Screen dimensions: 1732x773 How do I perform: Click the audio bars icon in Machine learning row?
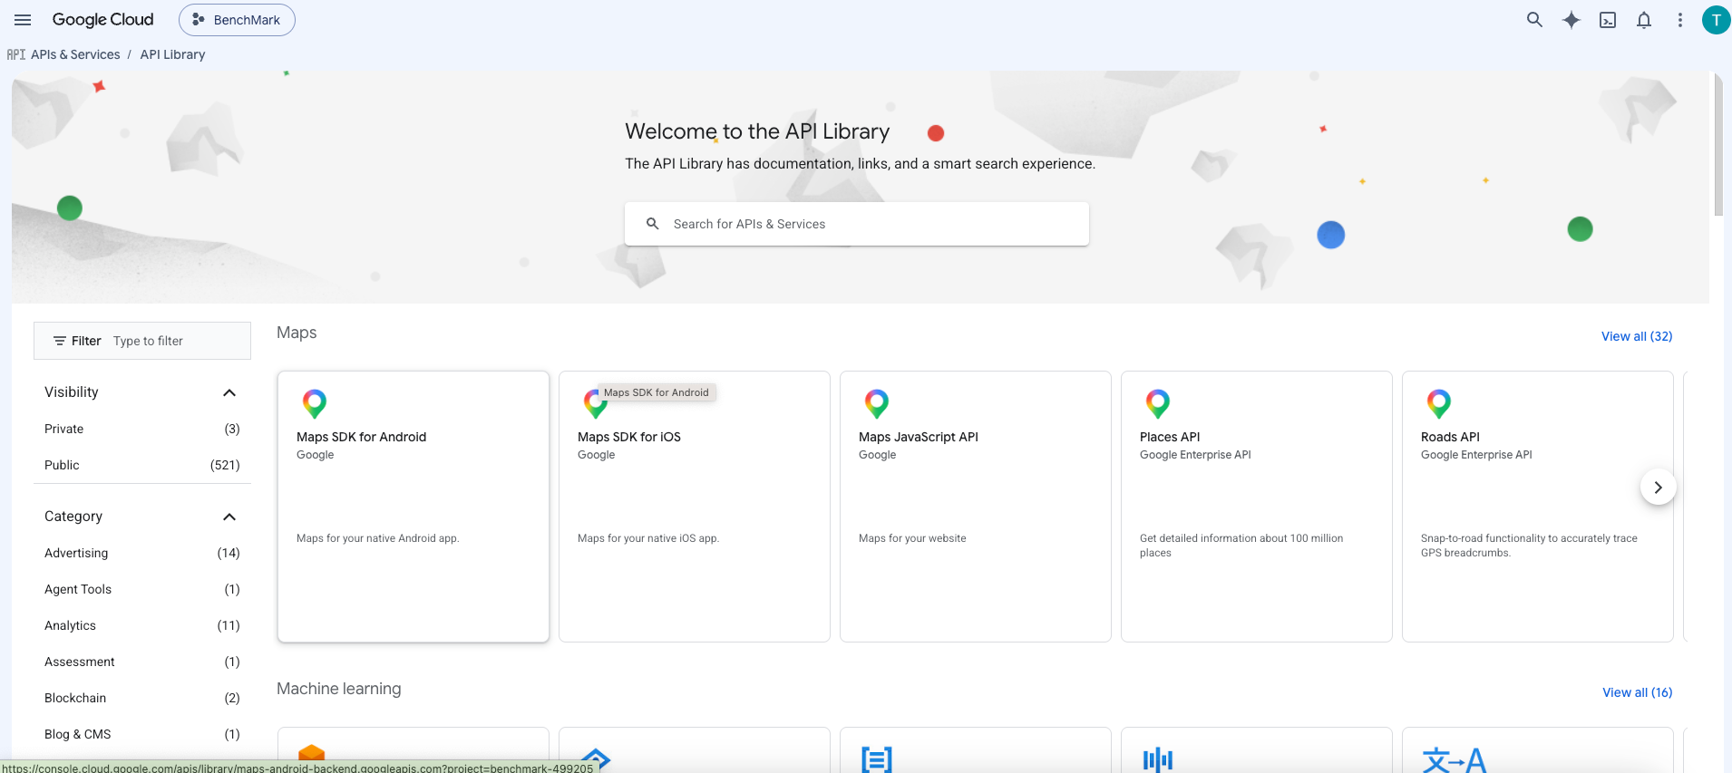click(1158, 759)
